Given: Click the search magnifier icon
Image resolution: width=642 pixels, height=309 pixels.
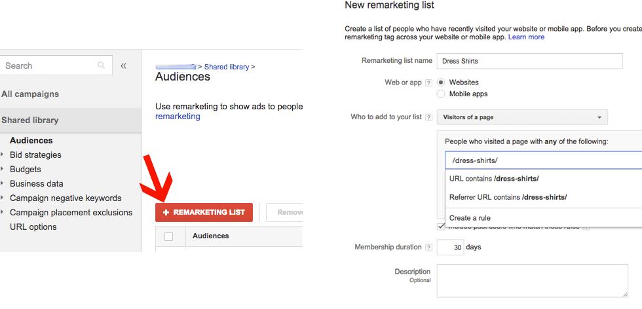Looking at the screenshot, I should click(101, 65).
